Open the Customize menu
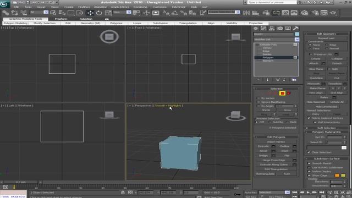The width and height of the screenshot is (352, 198). [159, 7]
